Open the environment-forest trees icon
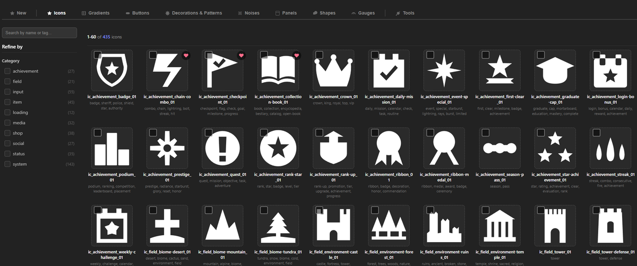637x266 pixels. [390, 225]
